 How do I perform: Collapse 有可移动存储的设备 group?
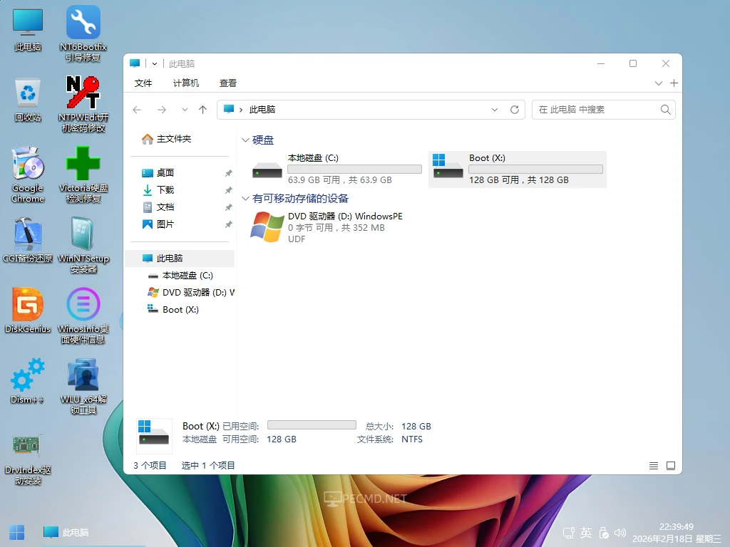[x=246, y=198]
